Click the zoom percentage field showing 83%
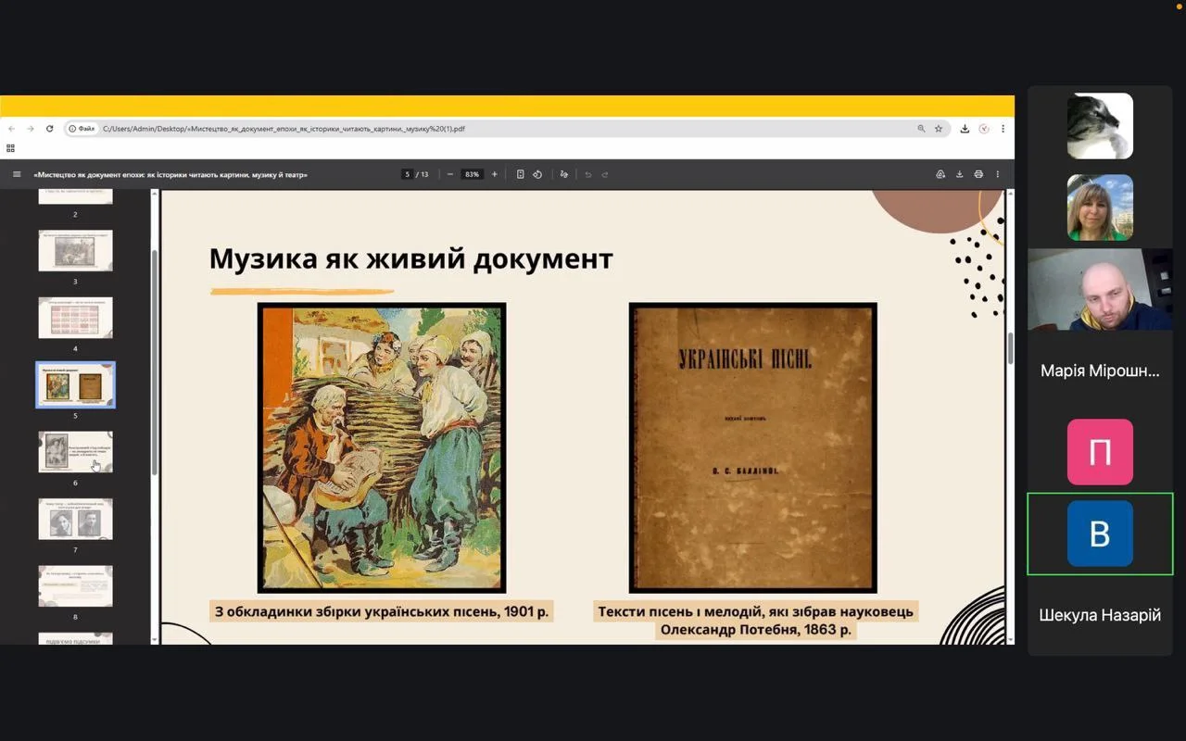This screenshot has width=1186, height=741. [473, 174]
